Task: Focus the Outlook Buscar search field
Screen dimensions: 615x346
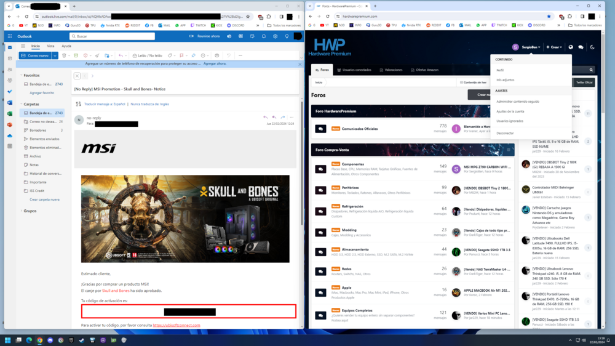Action: [x=112, y=36]
